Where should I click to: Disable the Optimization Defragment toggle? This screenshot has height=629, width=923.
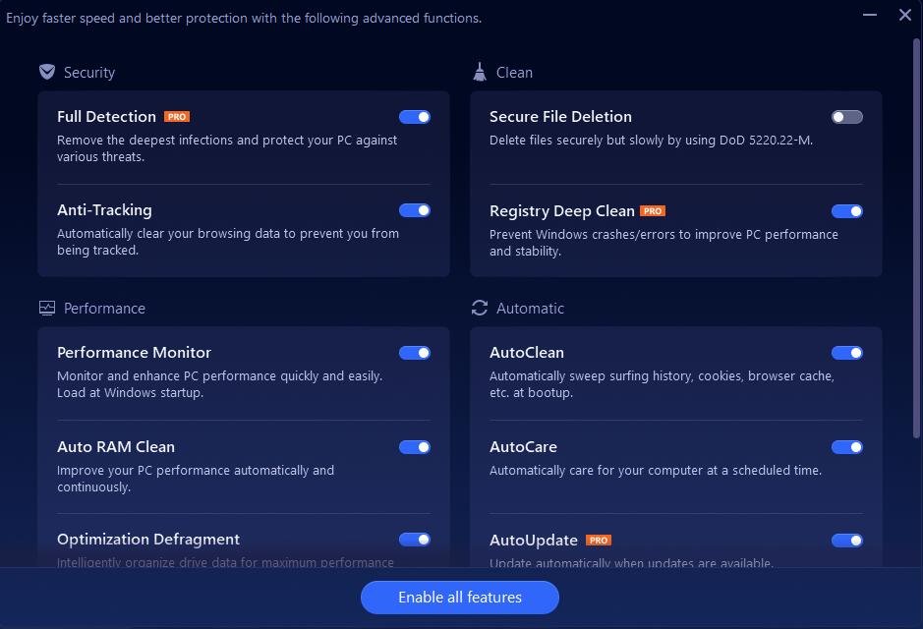point(415,540)
